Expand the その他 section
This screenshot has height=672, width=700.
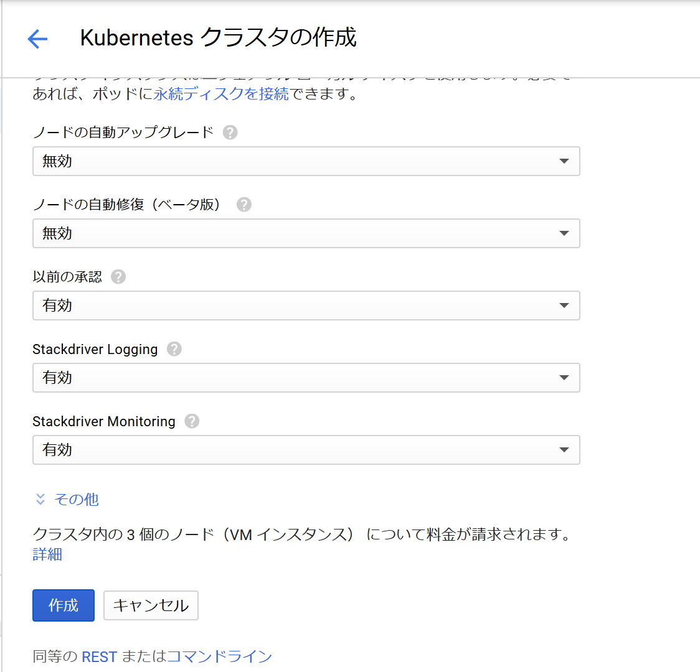[75, 499]
